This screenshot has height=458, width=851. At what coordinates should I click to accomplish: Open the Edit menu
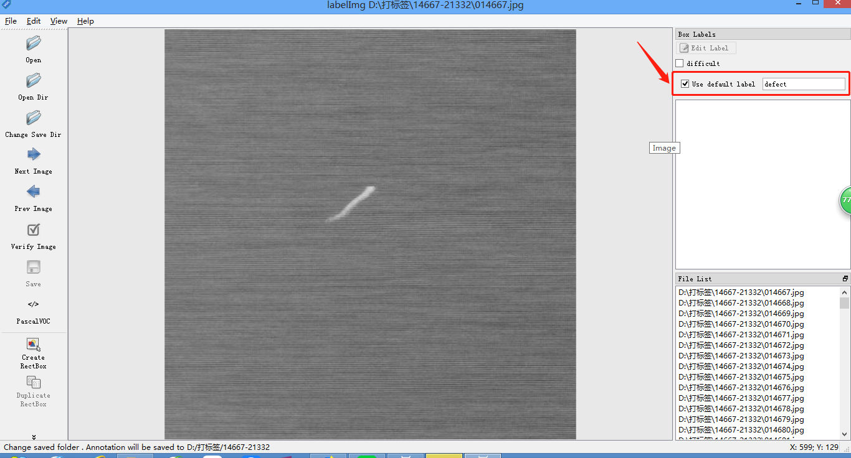[34, 21]
